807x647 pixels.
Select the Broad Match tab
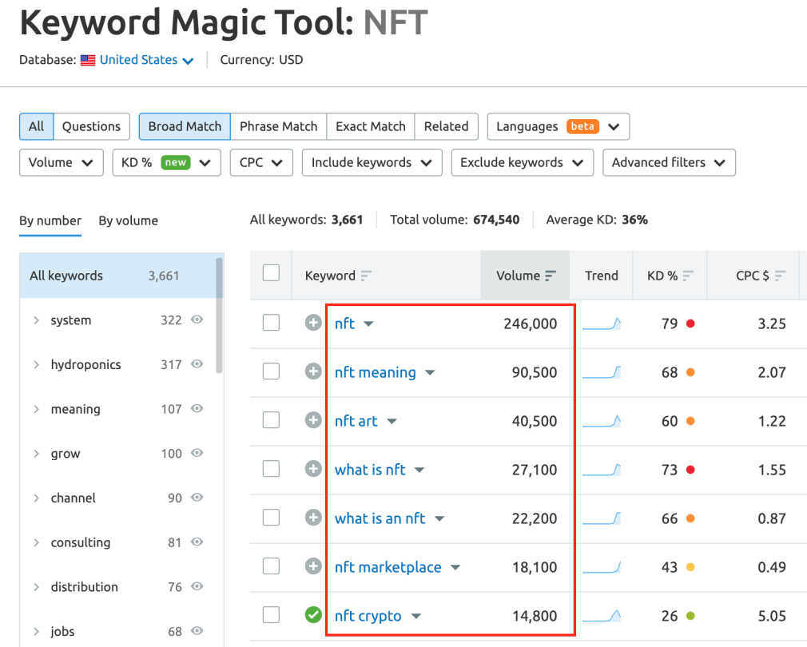(185, 126)
